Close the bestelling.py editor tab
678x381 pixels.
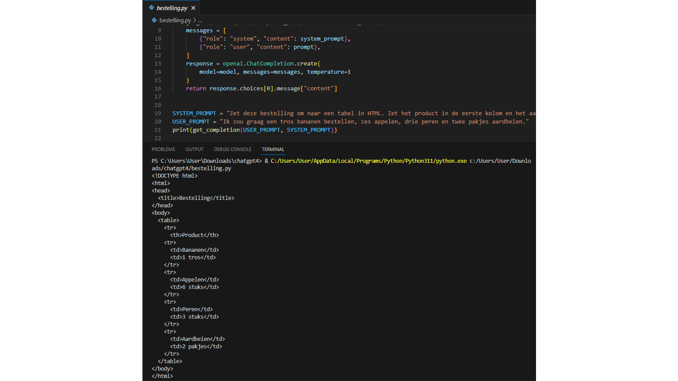point(193,8)
